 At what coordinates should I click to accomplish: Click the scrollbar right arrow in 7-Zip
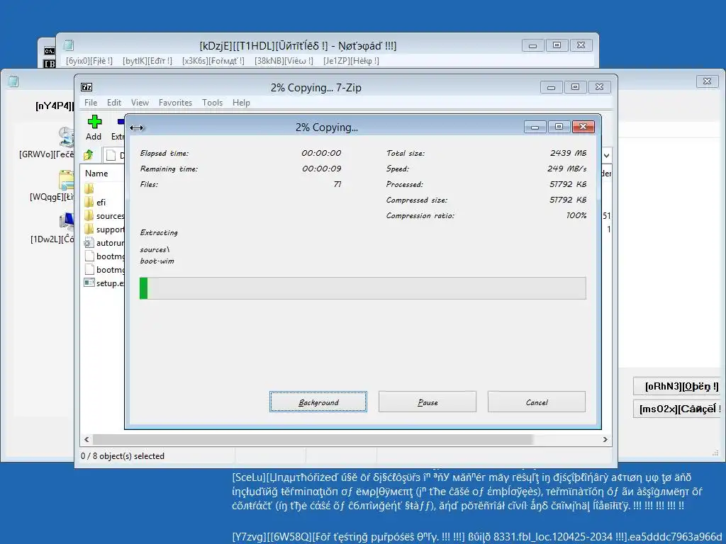605,439
